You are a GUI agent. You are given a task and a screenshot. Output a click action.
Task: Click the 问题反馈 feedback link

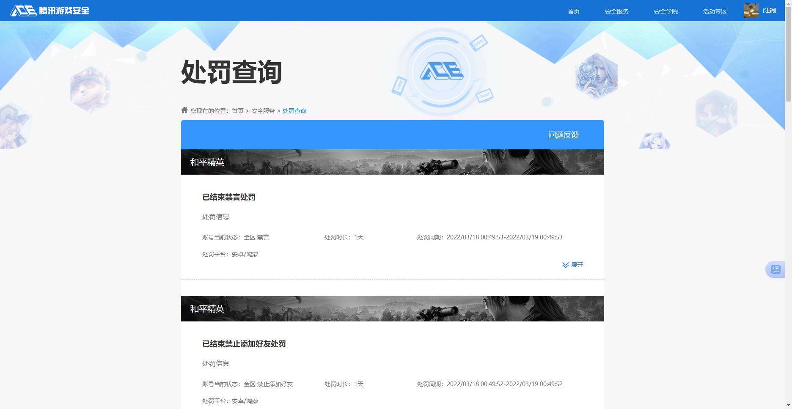(563, 135)
